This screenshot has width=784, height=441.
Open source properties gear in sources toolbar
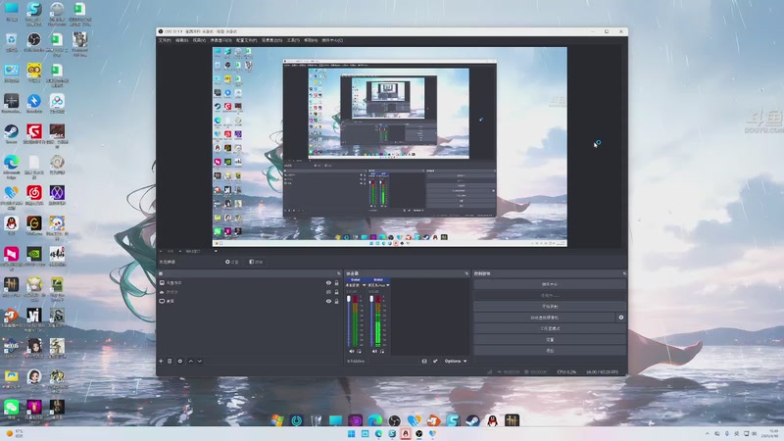180,361
